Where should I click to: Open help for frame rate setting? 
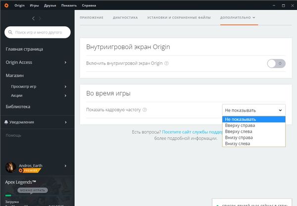pos(145,110)
